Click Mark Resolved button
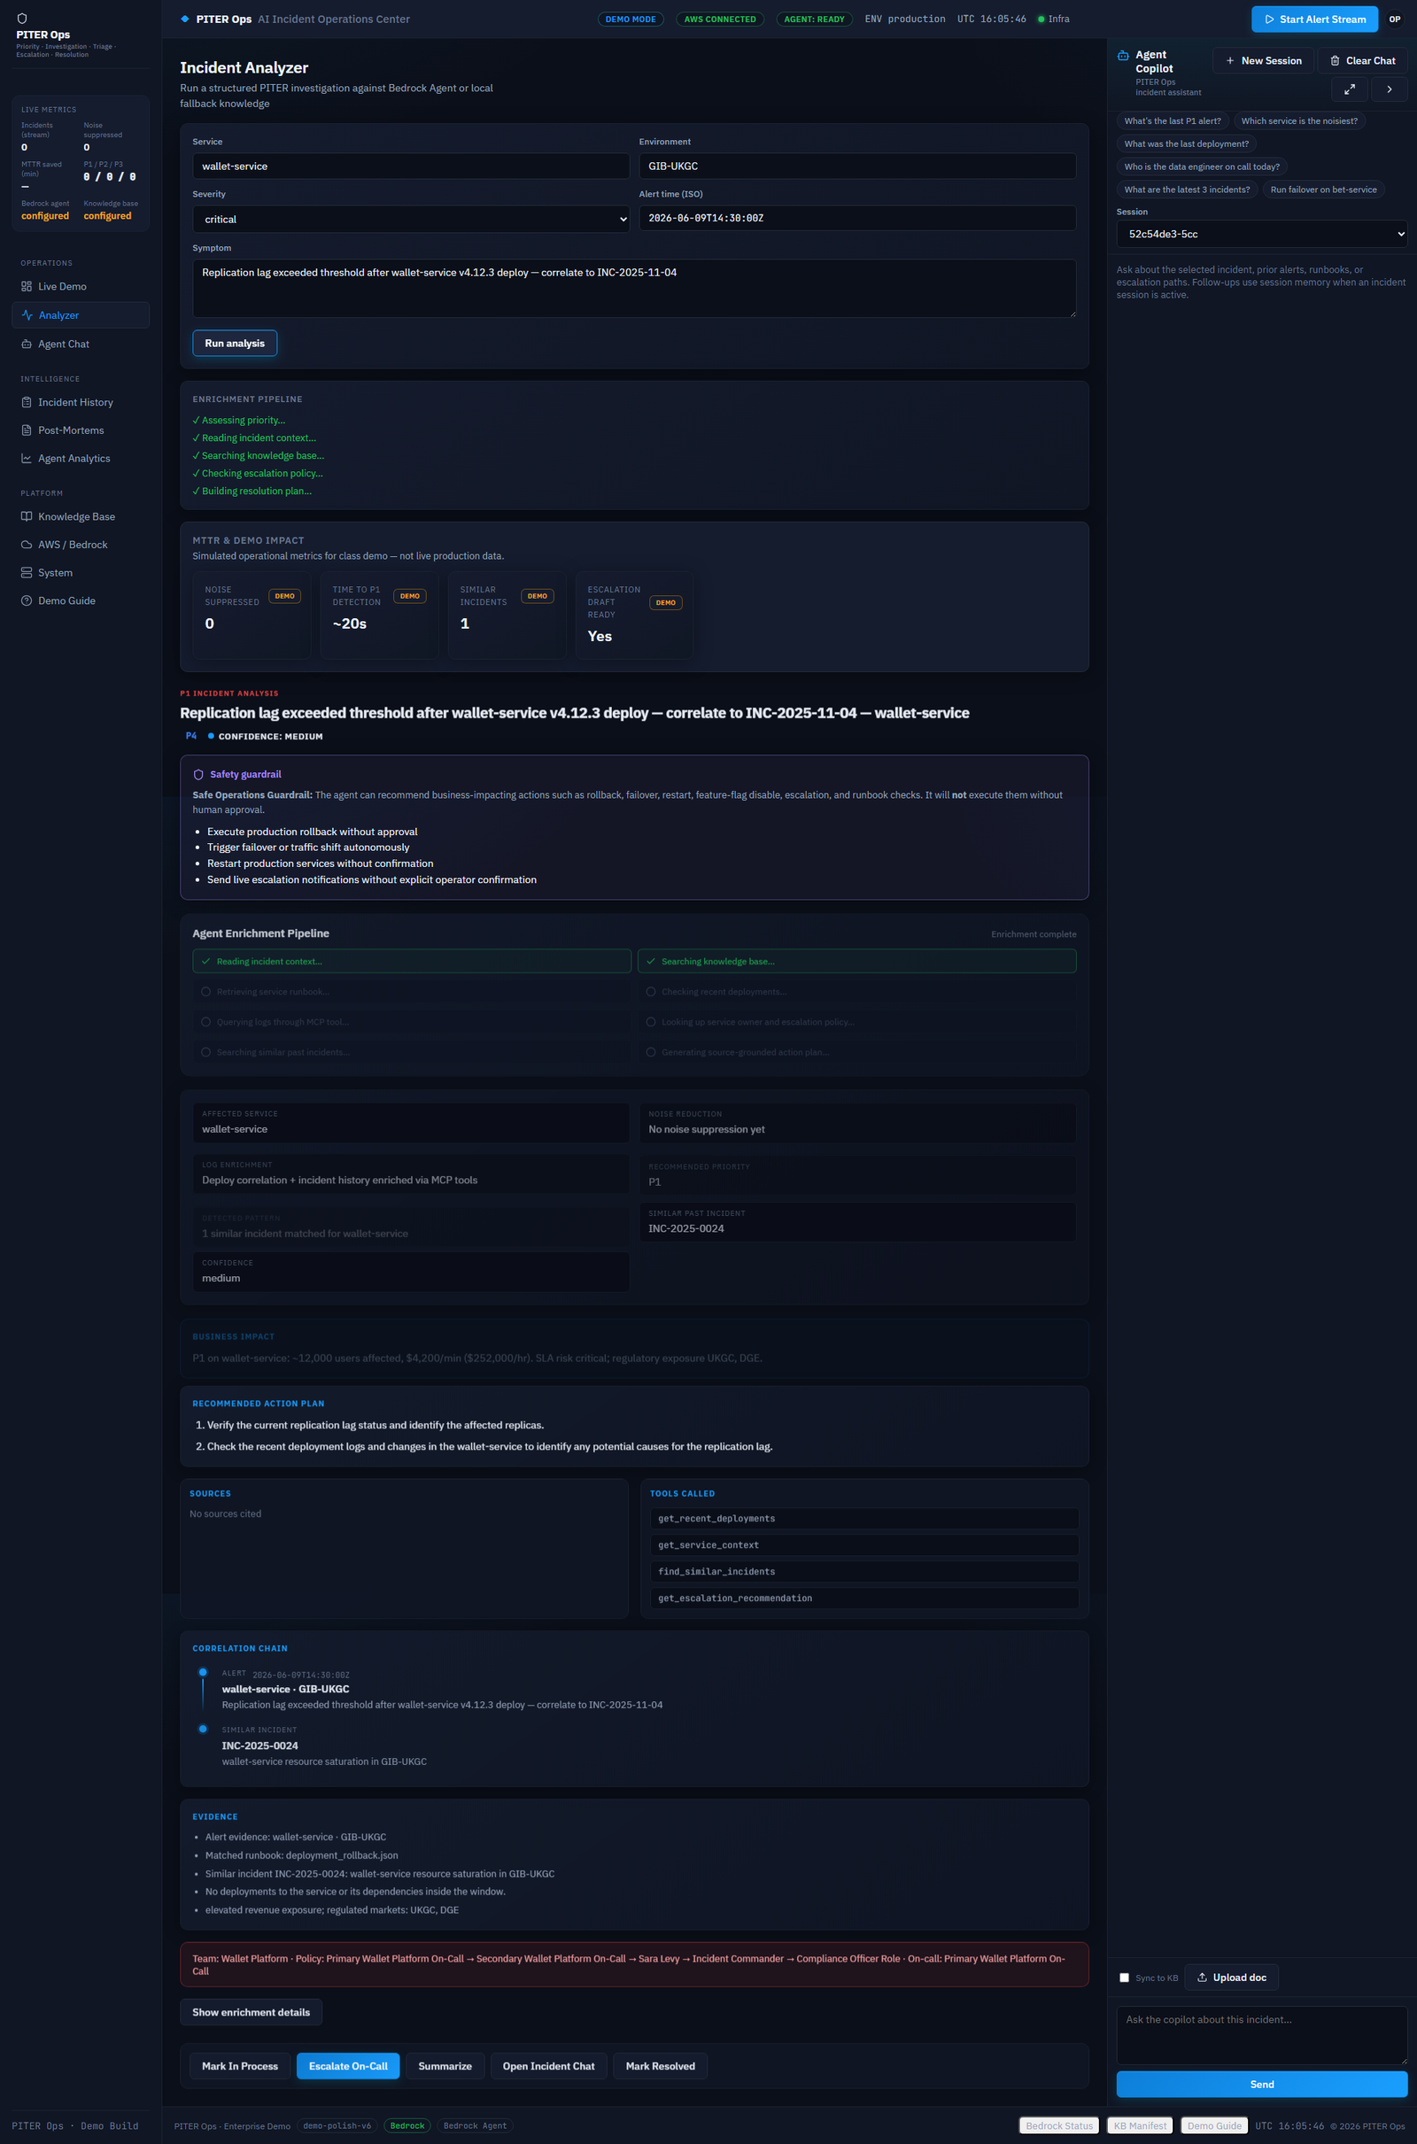Screen dimensions: 1417x2144 (661, 2066)
